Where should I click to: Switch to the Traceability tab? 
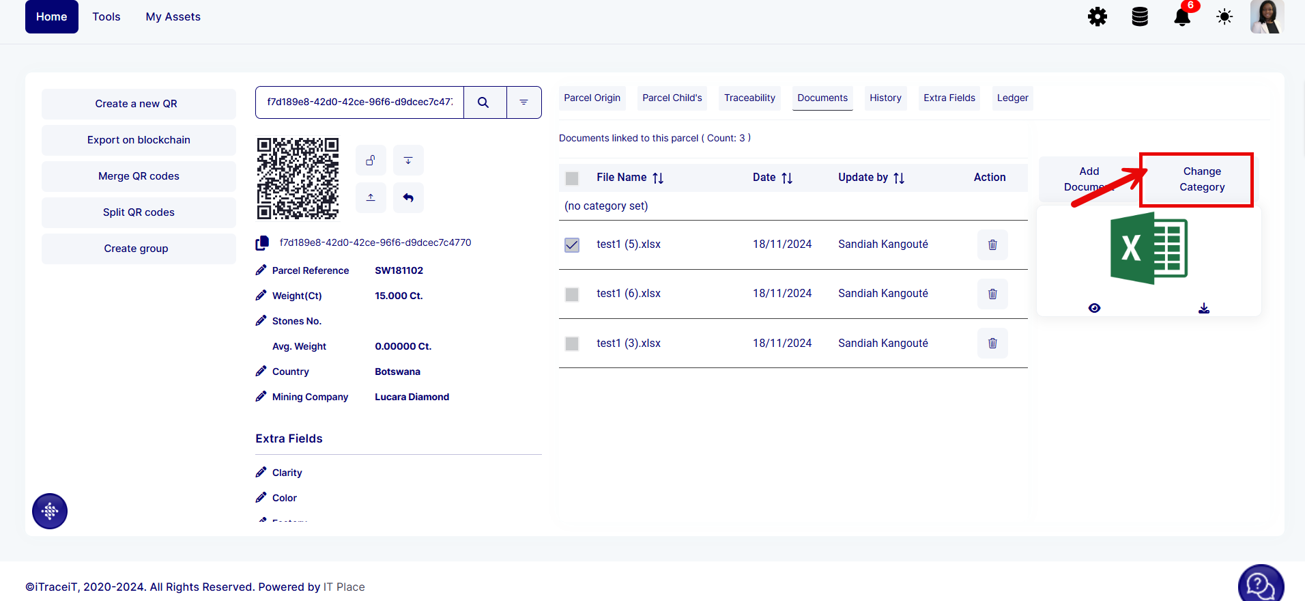tap(749, 98)
